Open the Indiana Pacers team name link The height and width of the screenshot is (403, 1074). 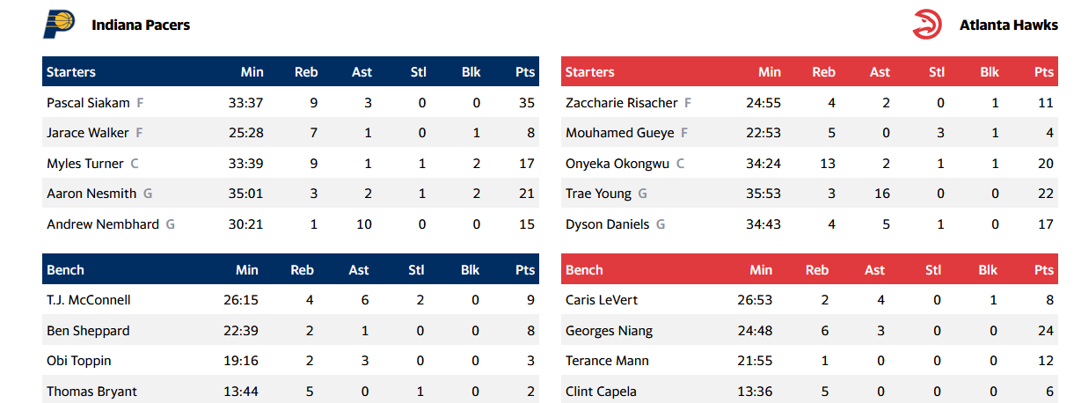tap(141, 25)
